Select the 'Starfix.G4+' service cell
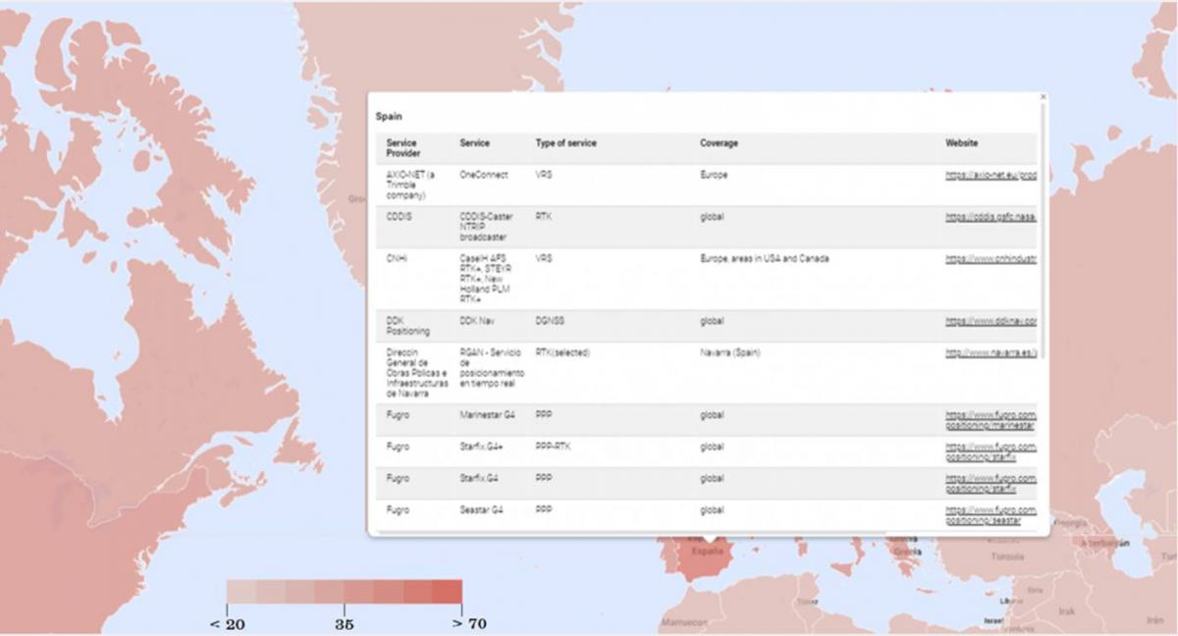Viewport: 1178px width, 636px height. pos(480,448)
